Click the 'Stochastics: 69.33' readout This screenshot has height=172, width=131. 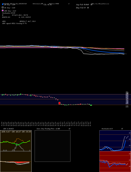(8, 13)
